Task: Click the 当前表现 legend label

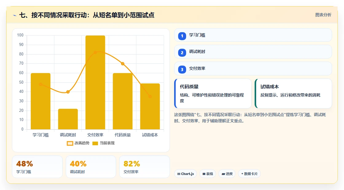Action: [x=107, y=143]
